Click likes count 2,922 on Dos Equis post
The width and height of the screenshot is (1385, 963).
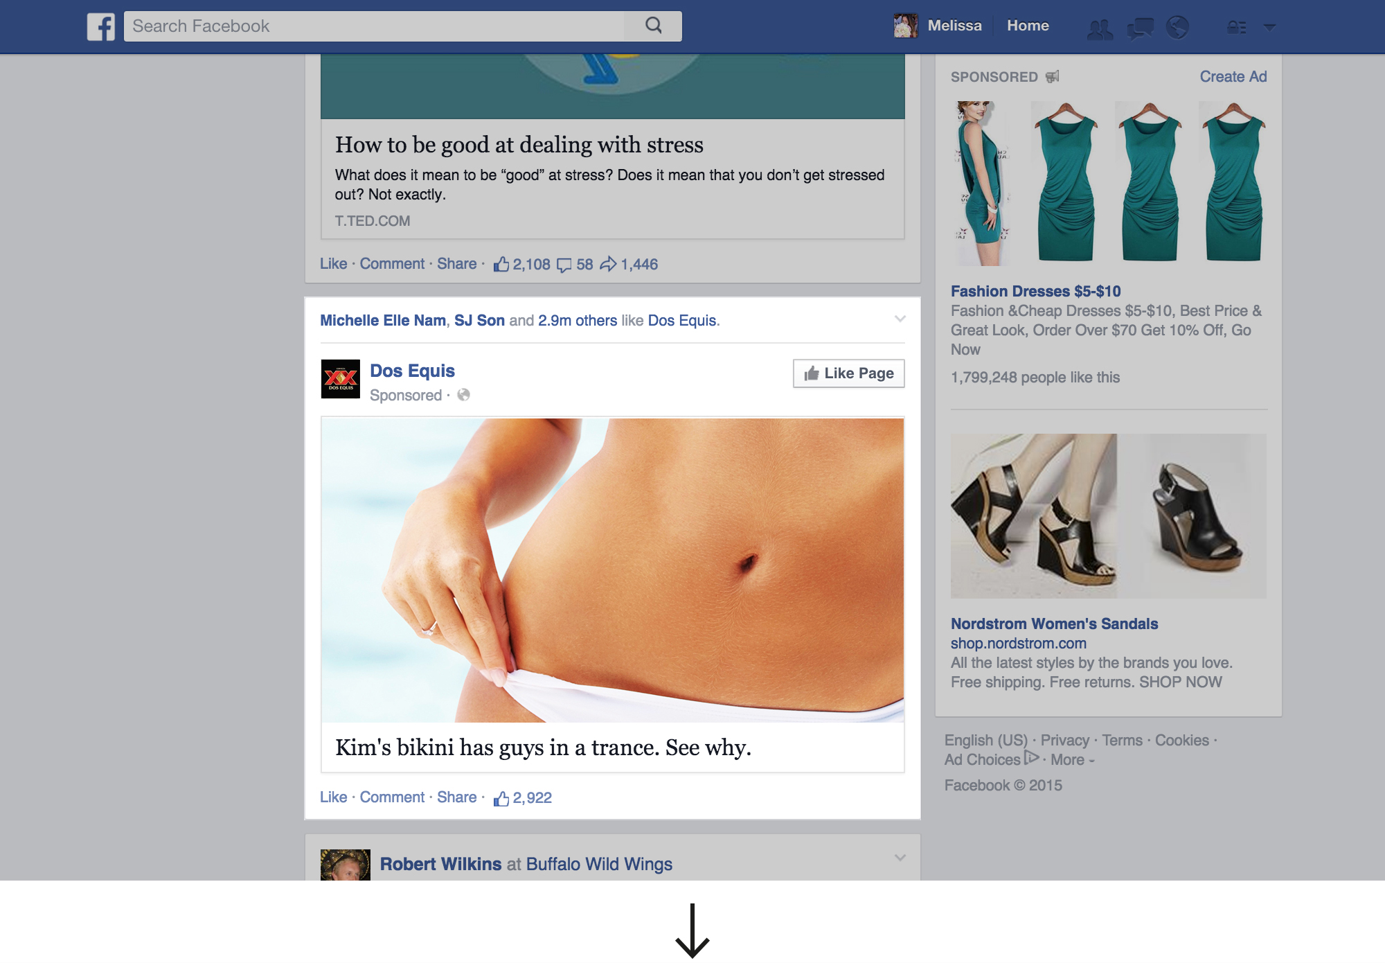pyautogui.click(x=522, y=798)
